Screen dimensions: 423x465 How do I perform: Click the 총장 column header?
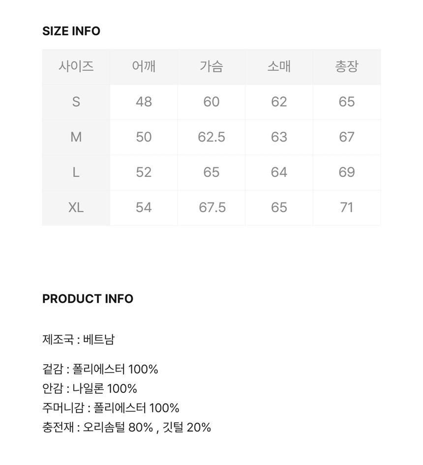click(347, 66)
